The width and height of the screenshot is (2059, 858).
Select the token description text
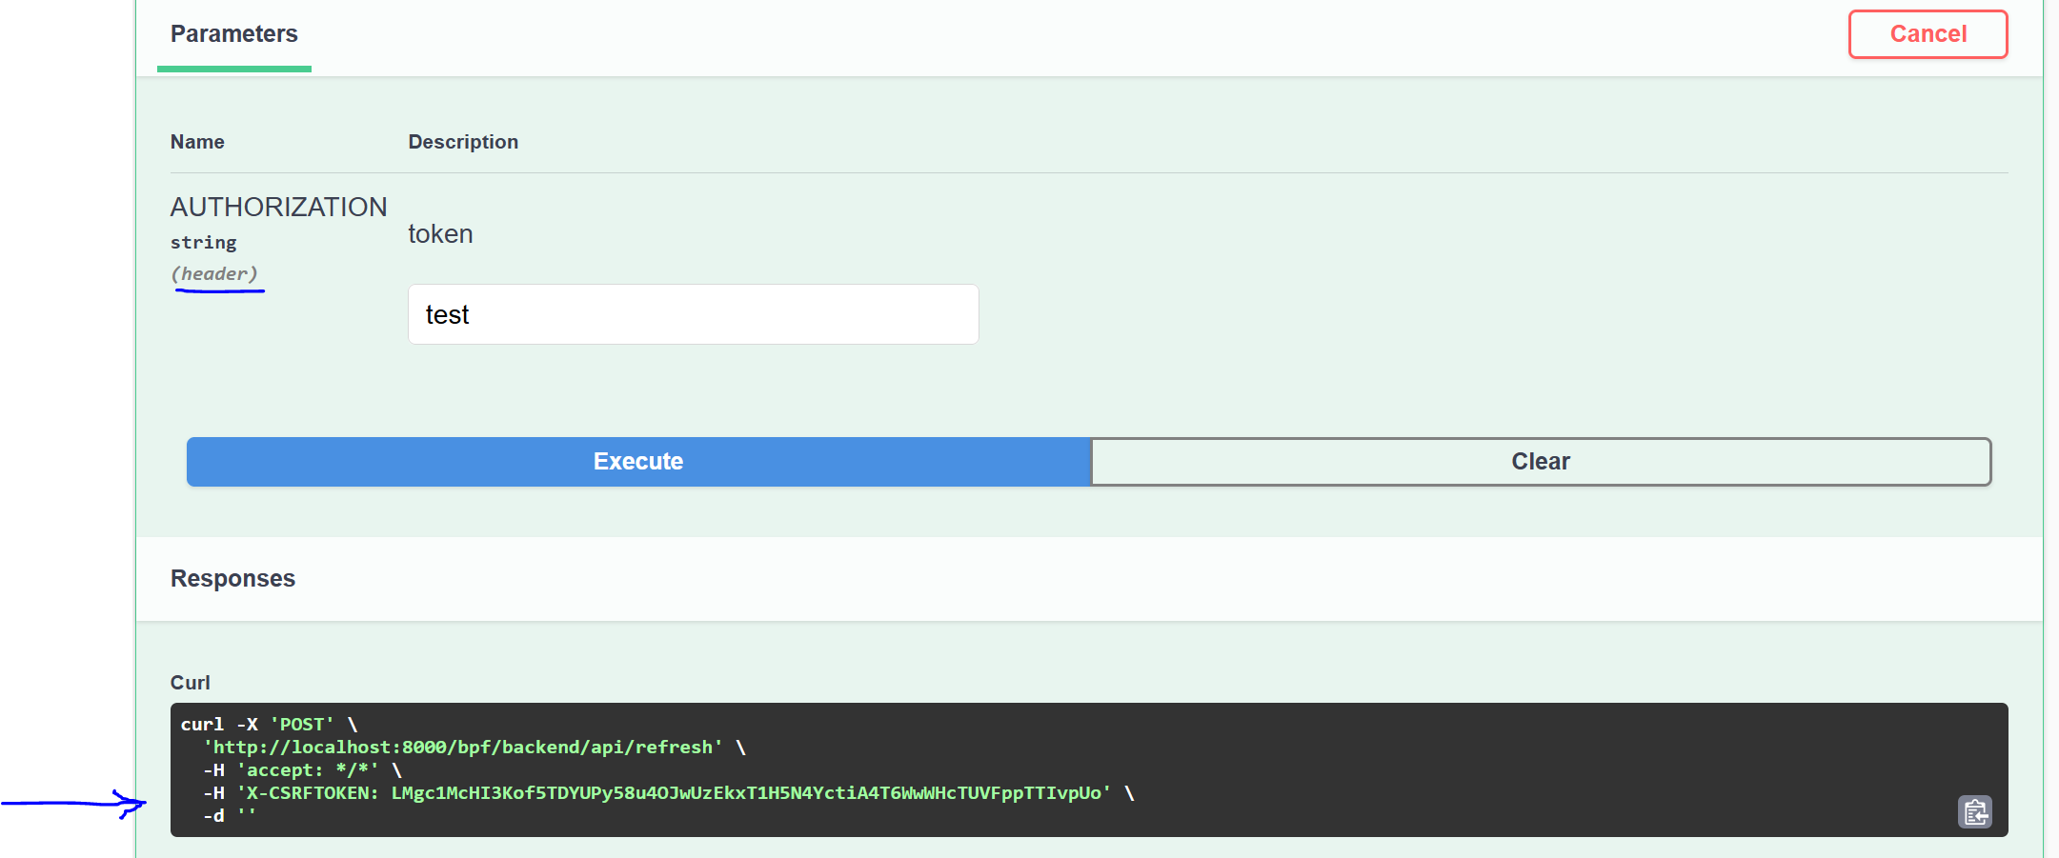click(x=440, y=233)
